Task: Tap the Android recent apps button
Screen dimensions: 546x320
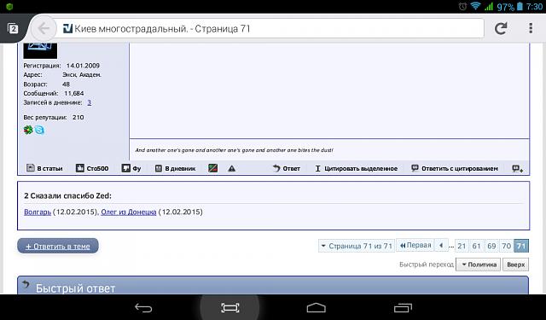Action: 403,308
